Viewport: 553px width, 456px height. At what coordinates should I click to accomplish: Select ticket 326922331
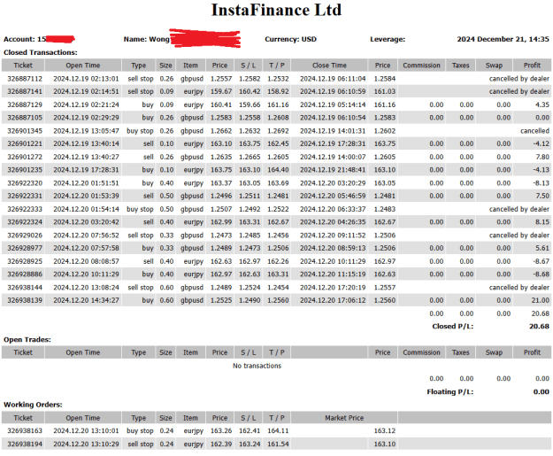click(25, 196)
